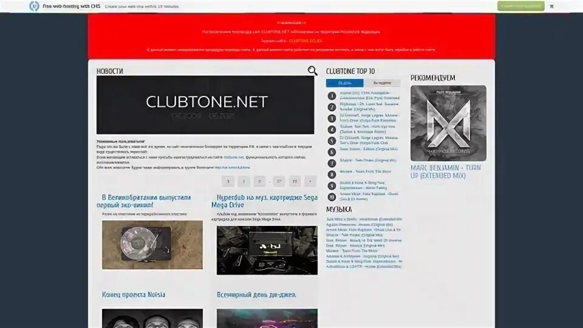Open track number 4 in Clubtone Top 10
Image resolution: width=583 pixels, height=328 pixels.
[x=368, y=129]
